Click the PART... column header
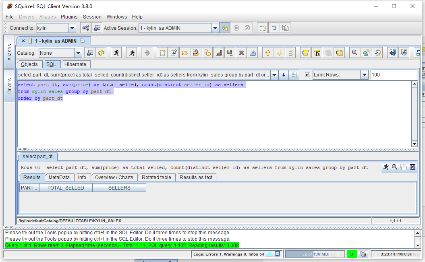The image size is (425, 262). 29,188
